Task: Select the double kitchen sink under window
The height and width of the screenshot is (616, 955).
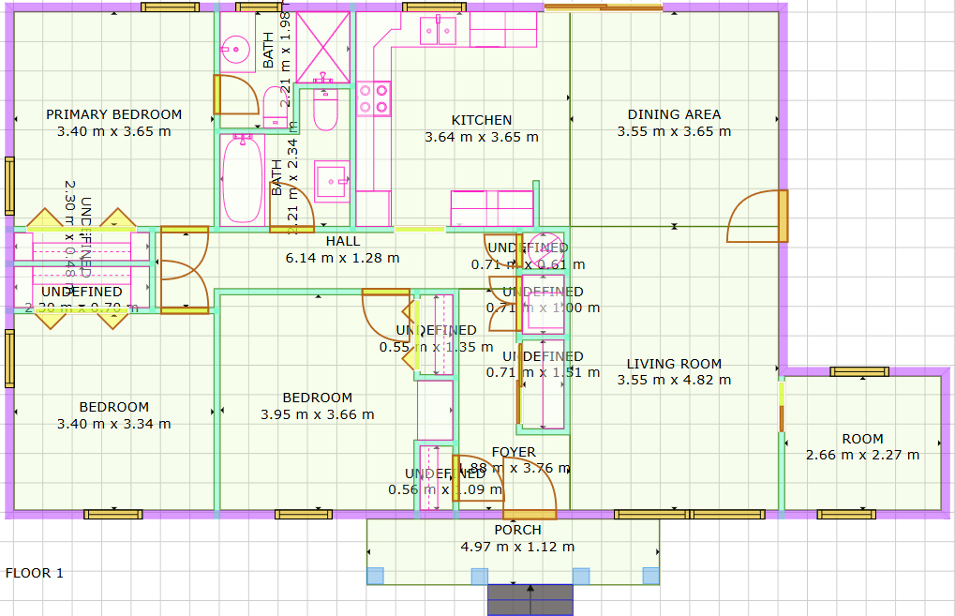Action: 438,30
